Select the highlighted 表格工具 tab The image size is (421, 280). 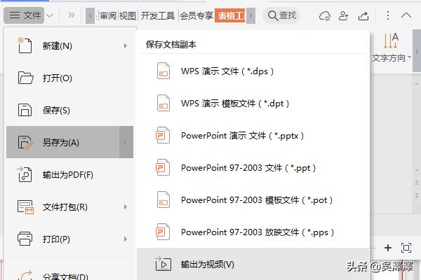tap(230, 16)
